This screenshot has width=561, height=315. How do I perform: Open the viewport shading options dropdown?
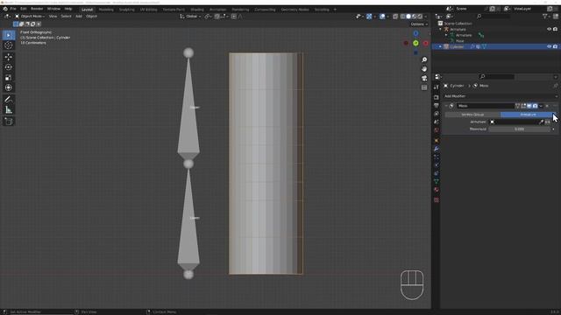click(x=426, y=17)
